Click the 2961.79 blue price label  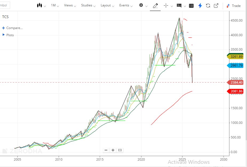pos(235,66)
